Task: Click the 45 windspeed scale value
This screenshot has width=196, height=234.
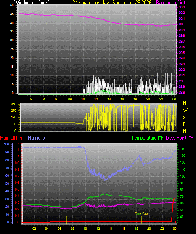Action: tap(12, 14)
